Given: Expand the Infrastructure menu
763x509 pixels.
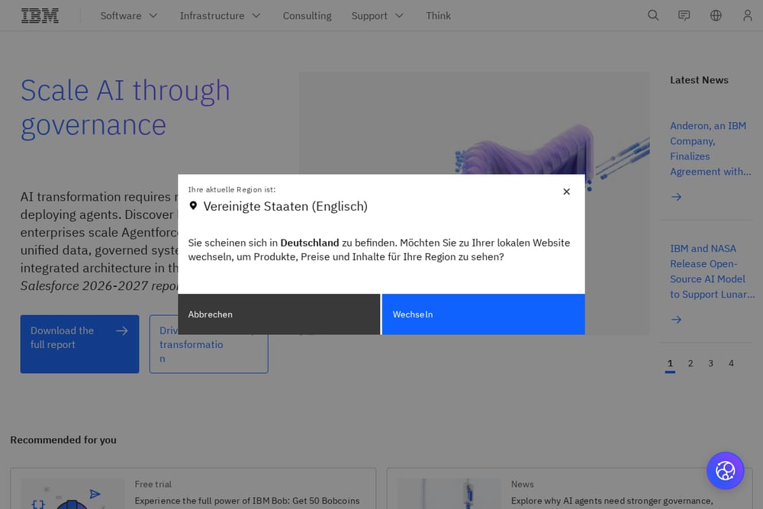Looking at the screenshot, I should point(221,15).
